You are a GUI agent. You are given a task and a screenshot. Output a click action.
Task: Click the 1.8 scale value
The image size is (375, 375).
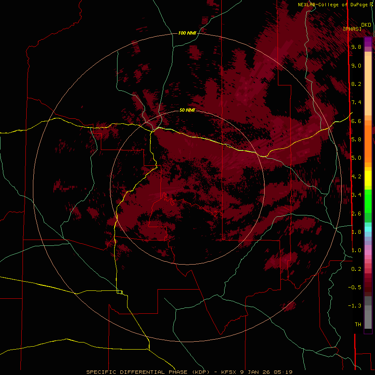point(356,232)
